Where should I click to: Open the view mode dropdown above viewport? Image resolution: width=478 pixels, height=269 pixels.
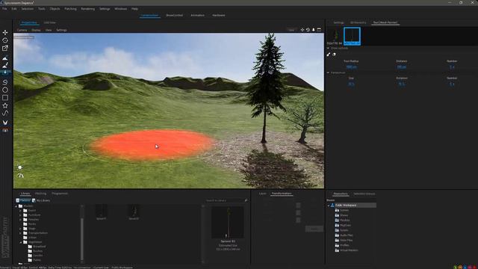(291, 30)
